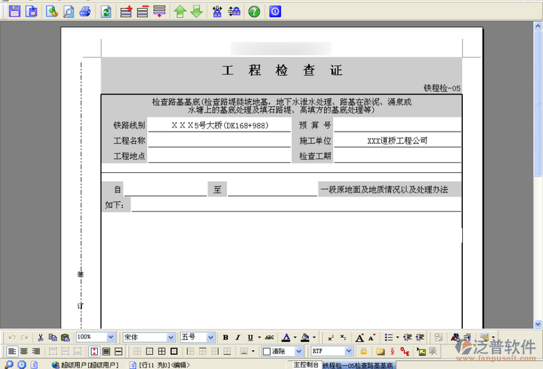This screenshot has width=543, height=369.
Task: Open print preview with magnifier icon
Action: click(69, 11)
